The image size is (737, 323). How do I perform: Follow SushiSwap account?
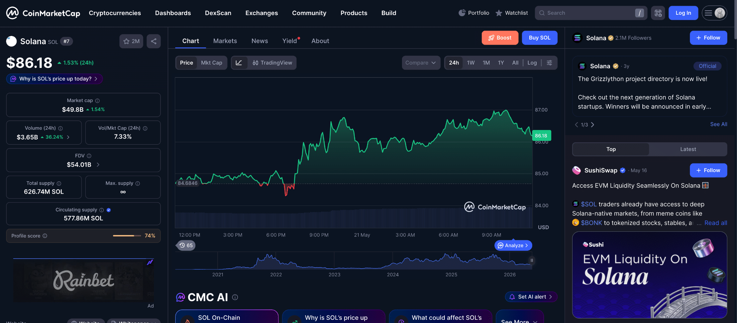[x=708, y=170]
